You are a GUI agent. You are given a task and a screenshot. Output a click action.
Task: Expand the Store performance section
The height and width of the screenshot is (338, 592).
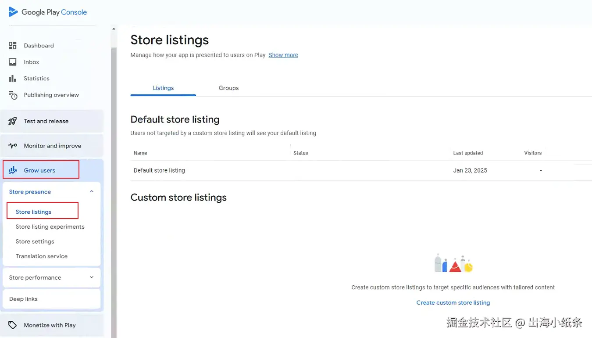pyautogui.click(x=92, y=277)
